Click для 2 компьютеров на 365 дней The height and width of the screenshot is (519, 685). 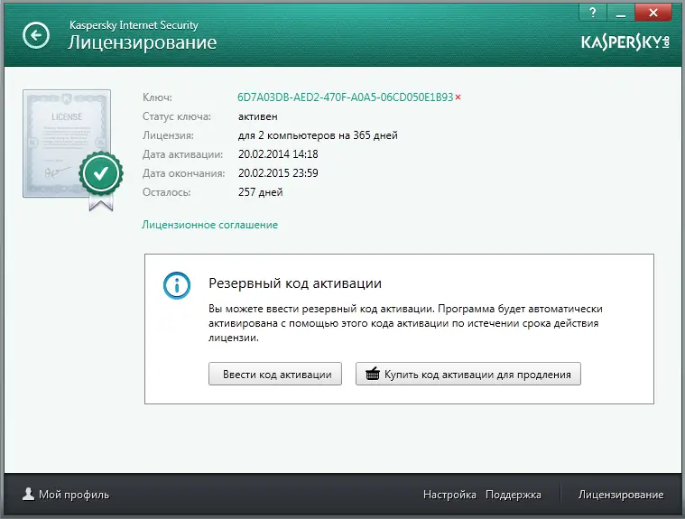click(318, 135)
